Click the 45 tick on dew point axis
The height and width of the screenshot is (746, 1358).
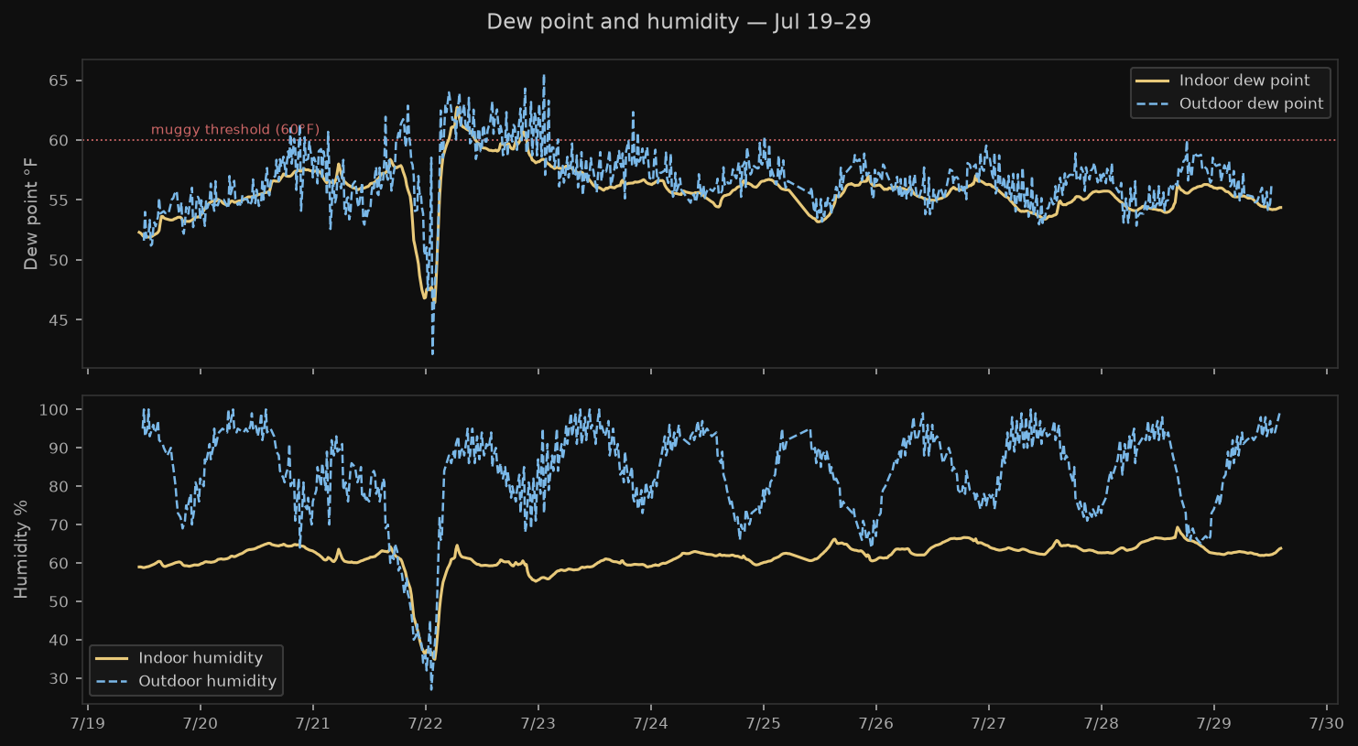point(59,320)
